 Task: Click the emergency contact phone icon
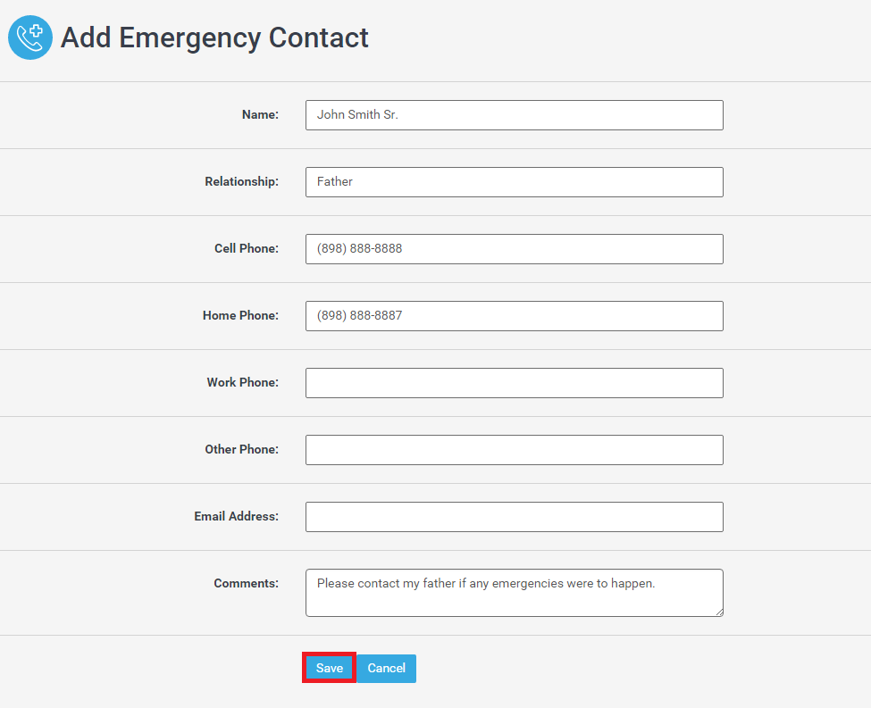(x=30, y=37)
